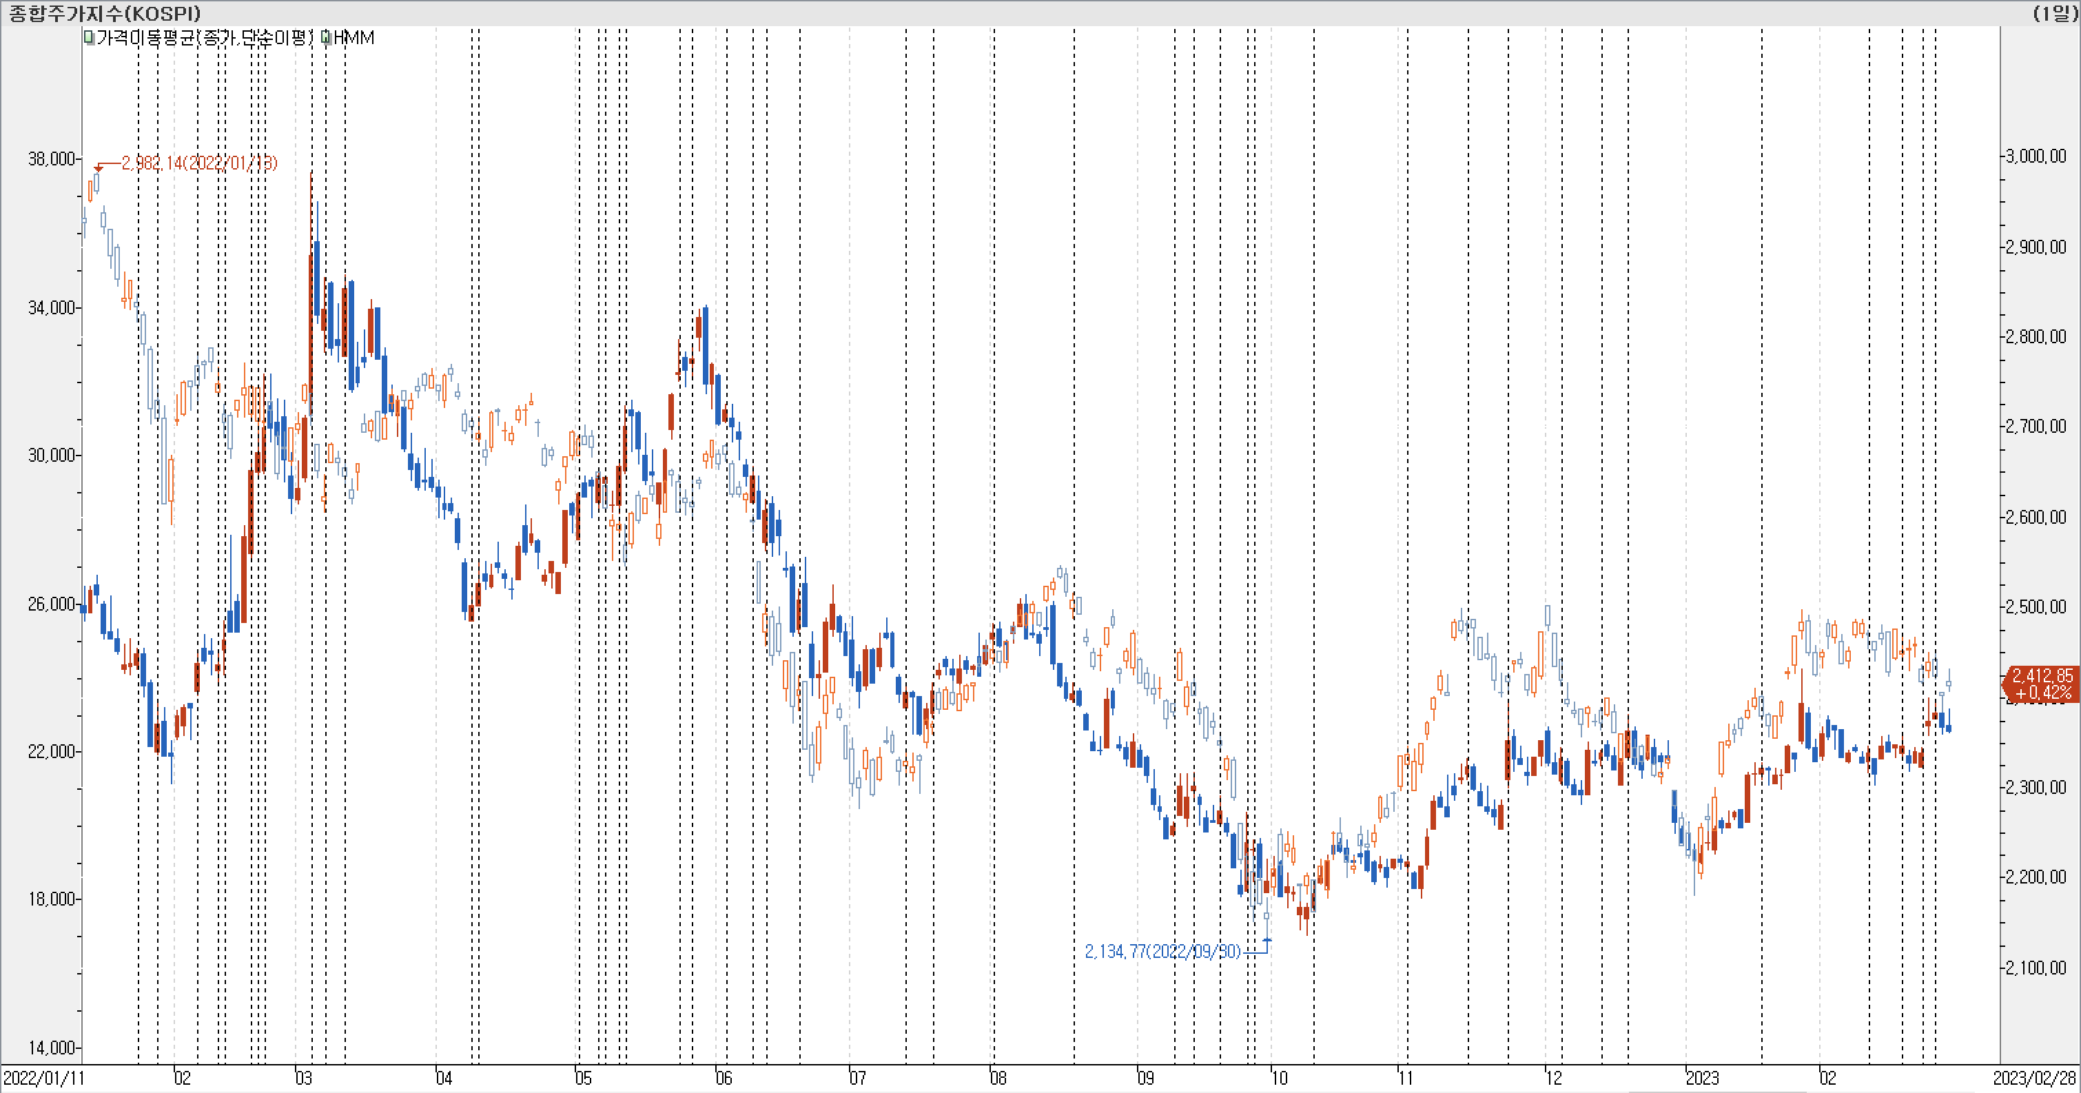
Task: Click the 2,100.00 label on the right axis
Action: [2036, 967]
